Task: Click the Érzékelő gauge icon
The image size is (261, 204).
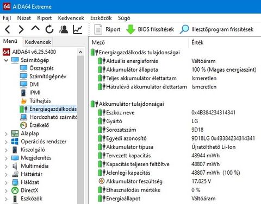Action: [23, 125]
